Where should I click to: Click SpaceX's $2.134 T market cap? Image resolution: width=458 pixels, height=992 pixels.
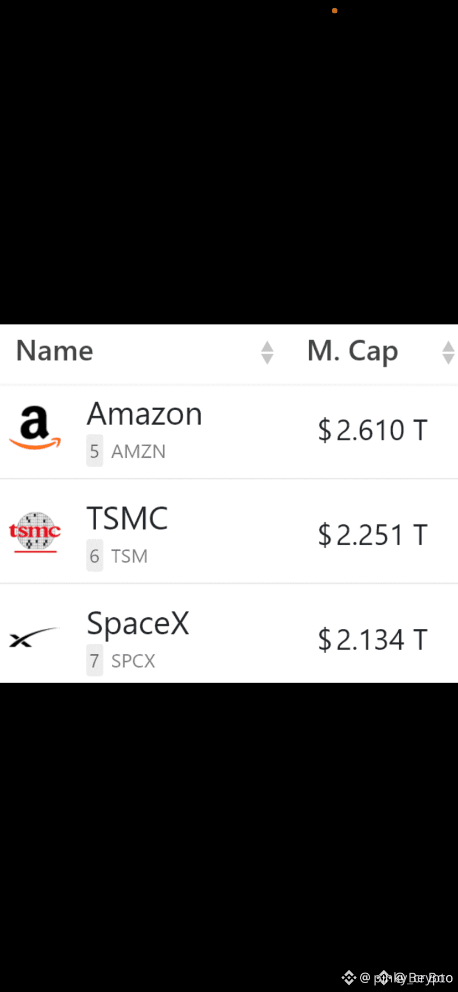[373, 639]
